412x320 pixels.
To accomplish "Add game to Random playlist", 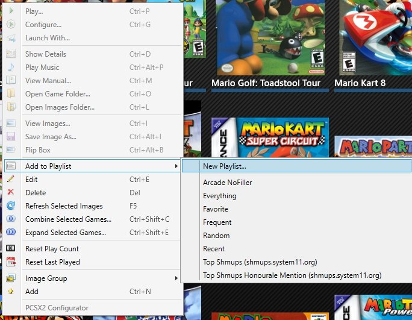I will click(x=297, y=236).
